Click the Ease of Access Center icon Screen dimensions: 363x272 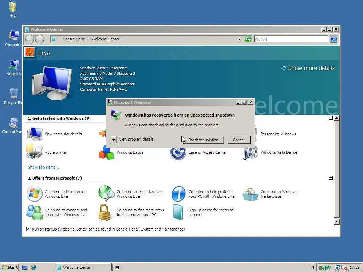pyautogui.click(x=178, y=153)
